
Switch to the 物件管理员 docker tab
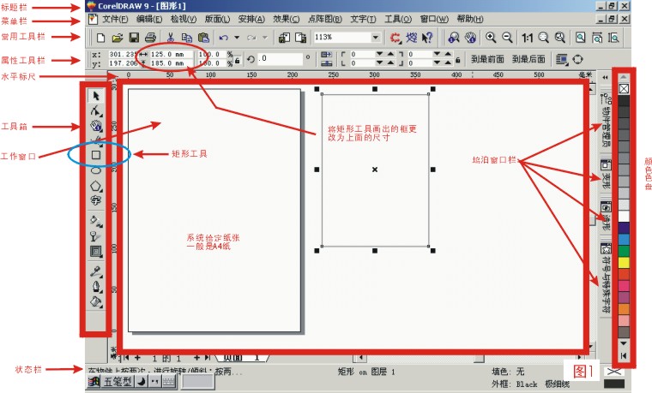[606, 121]
